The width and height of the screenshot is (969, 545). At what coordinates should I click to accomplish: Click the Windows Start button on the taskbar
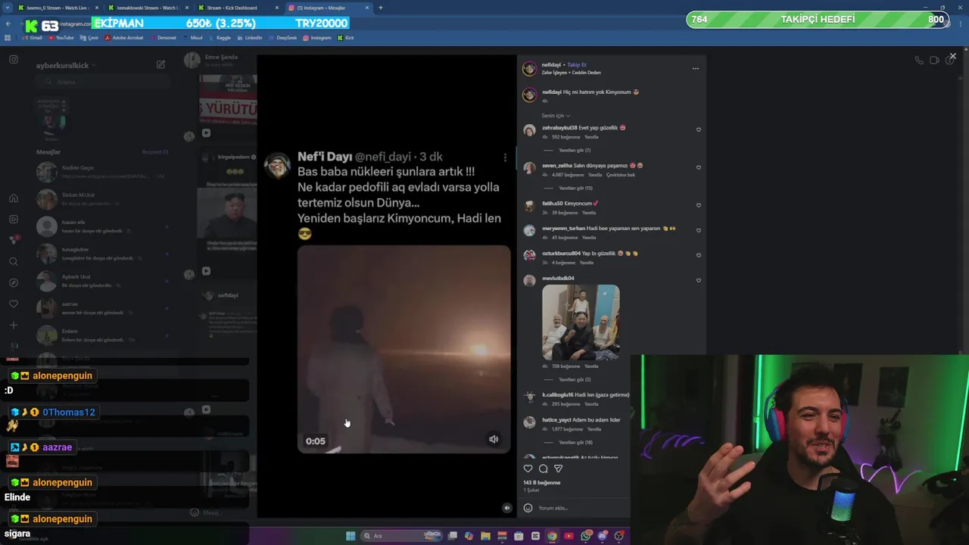coord(351,536)
